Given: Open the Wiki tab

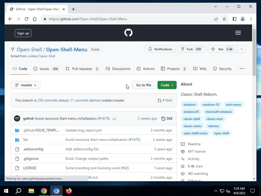Looking at the screenshot, I should coord(200,69).
